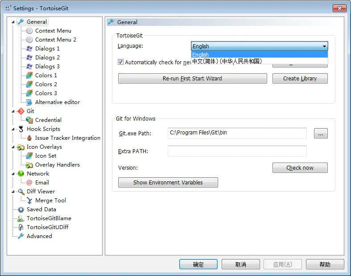Click the Show Environment Variables button

168,182
